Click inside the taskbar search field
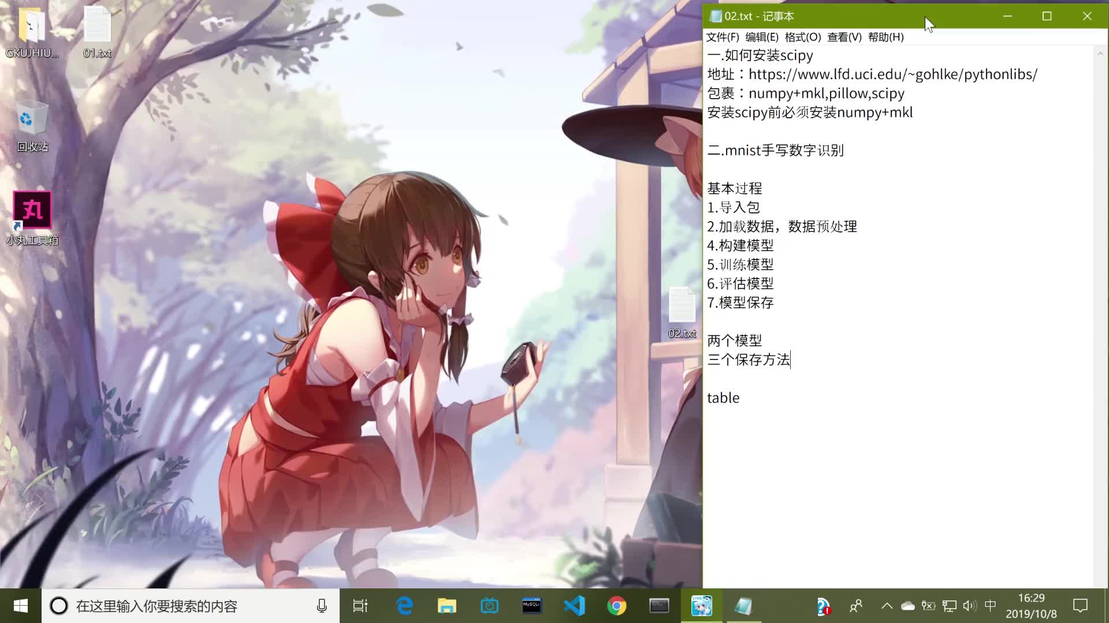The height and width of the screenshot is (623, 1109). pos(173,606)
